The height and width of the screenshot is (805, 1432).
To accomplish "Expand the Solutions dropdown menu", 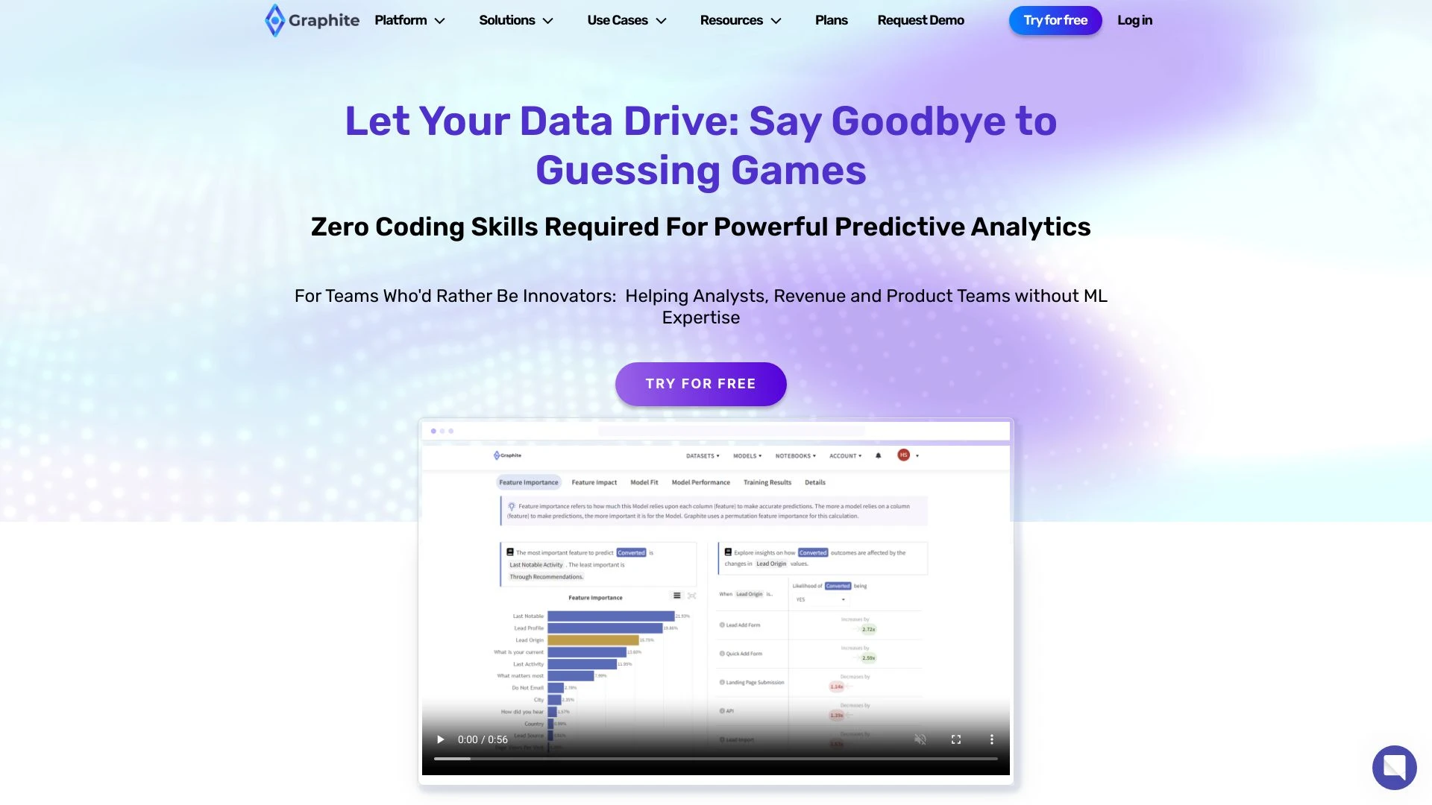I will pyautogui.click(x=515, y=19).
